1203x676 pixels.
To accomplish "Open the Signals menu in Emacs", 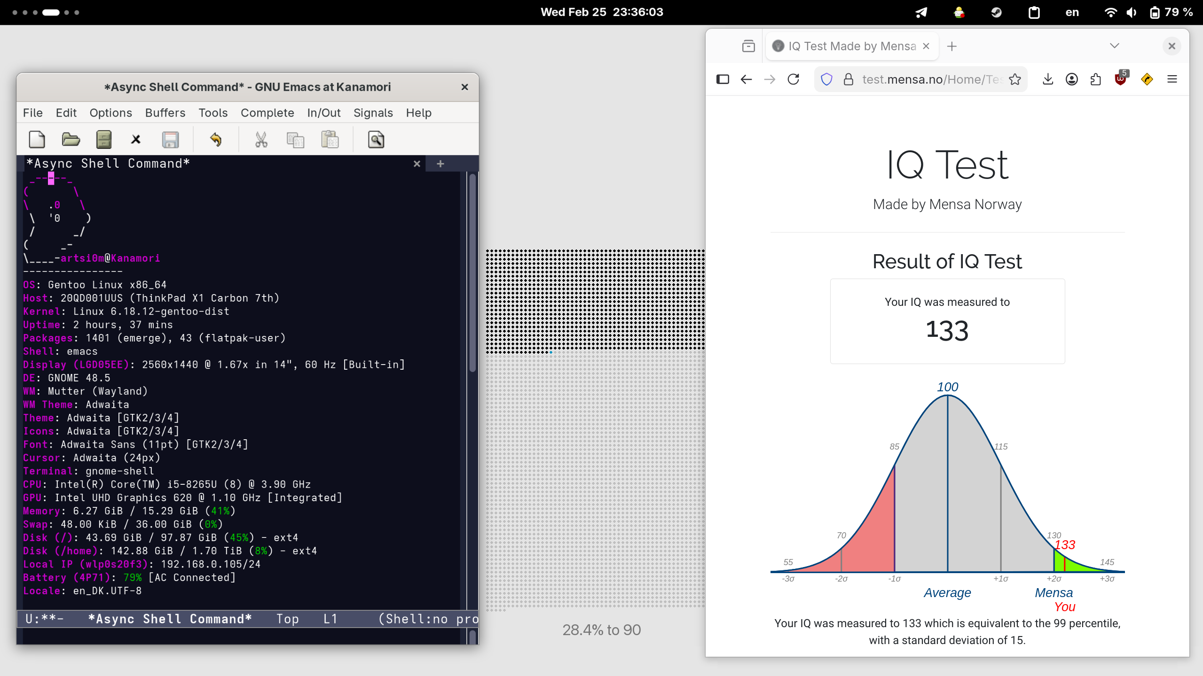I will 373,113.
